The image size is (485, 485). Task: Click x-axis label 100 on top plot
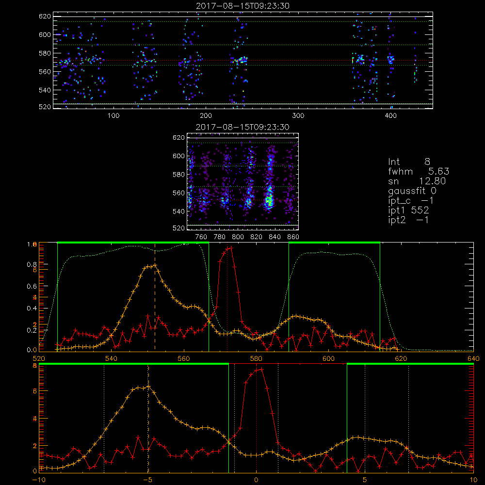[113, 116]
